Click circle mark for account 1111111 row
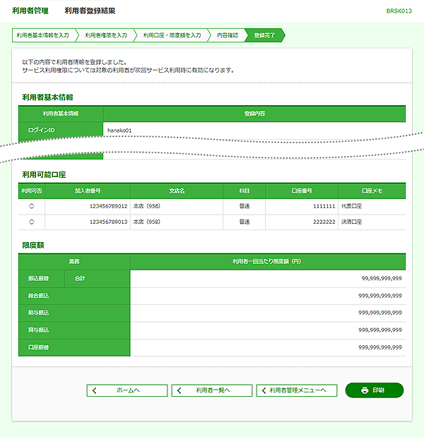Viewport: 424px width, 437px height. click(32, 206)
